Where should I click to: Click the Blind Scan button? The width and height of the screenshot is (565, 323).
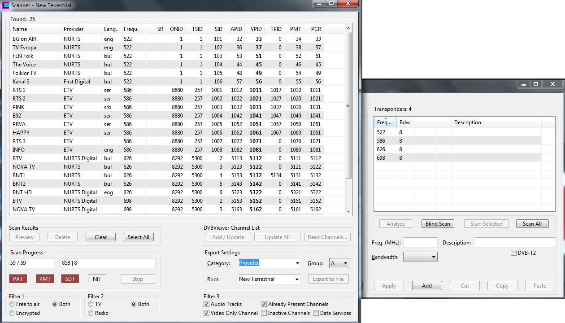[438, 224]
